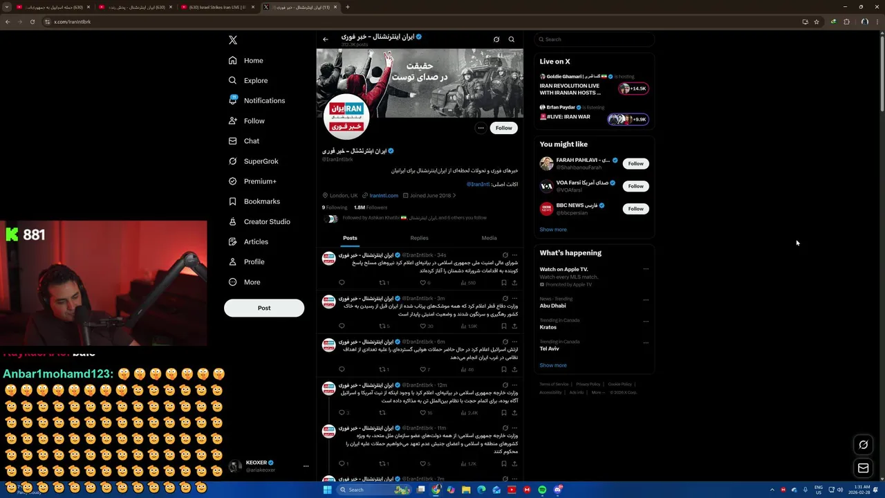Click the Profile sidebar icon

click(x=233, y=261)
